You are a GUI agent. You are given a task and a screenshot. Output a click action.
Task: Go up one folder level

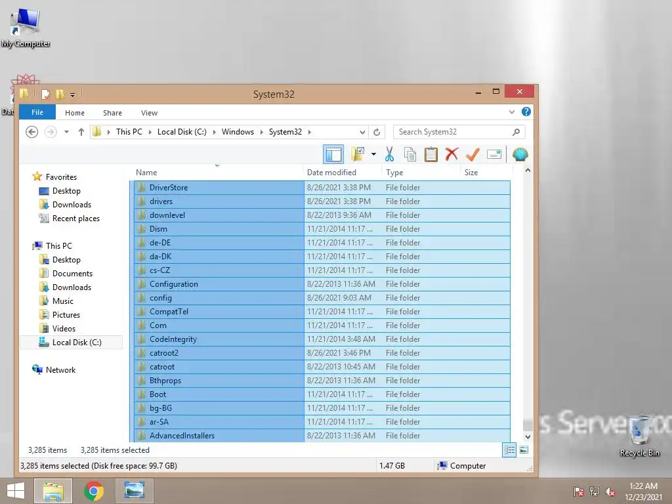[x=81, y=132]
